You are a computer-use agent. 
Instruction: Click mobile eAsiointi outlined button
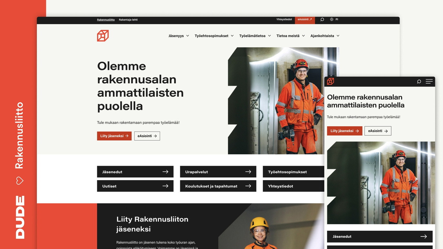click(378, 131)
